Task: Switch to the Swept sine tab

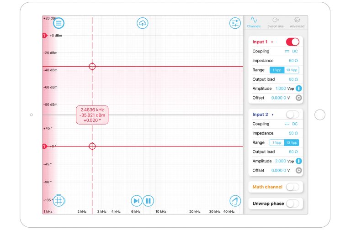Action: 275,22
